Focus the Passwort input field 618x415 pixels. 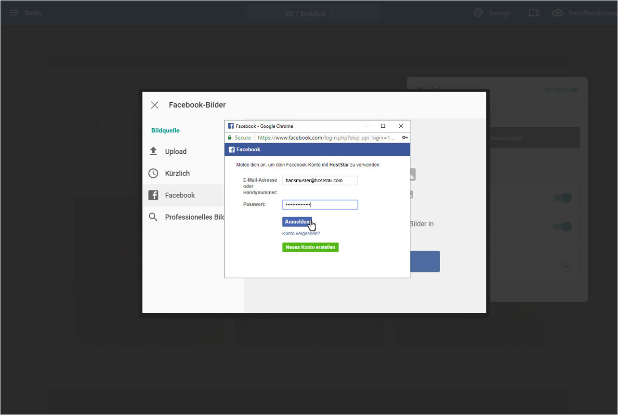[x=320, y=205]
